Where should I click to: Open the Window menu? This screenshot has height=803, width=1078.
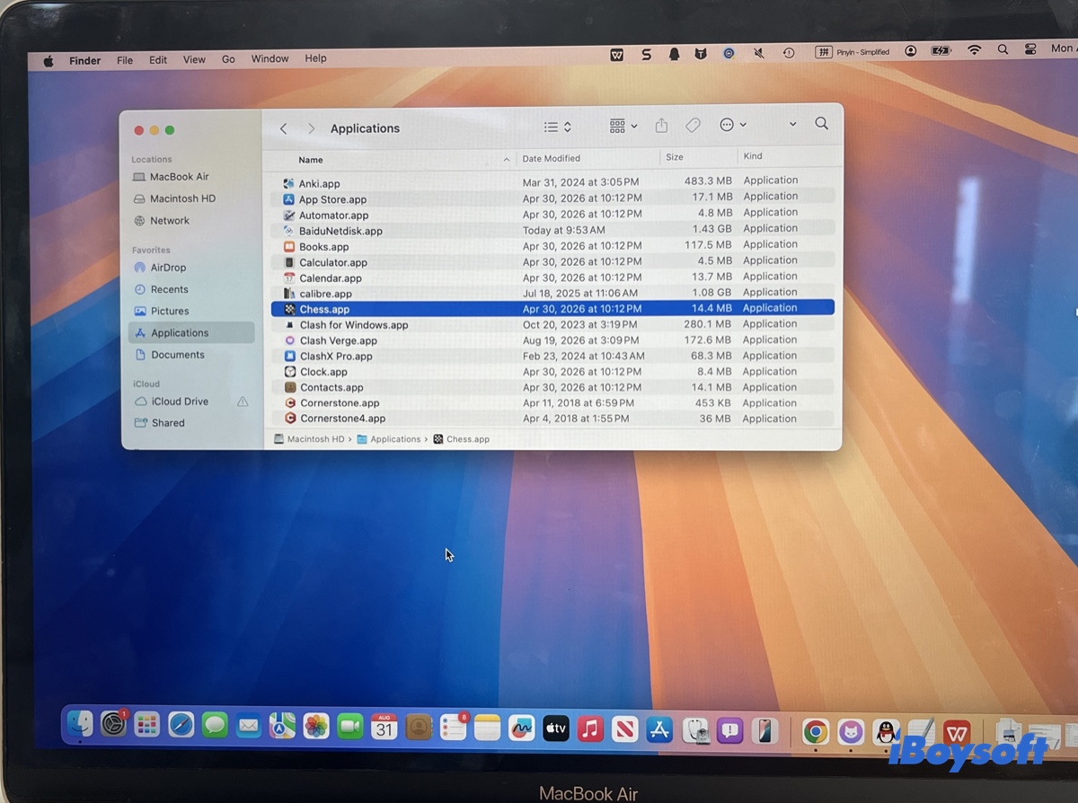point(269,58)
